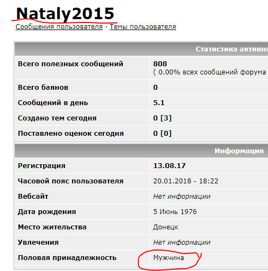
Task: Click the registration date 13.08.17
Action: pyautogui.click(x=169, y=166)
